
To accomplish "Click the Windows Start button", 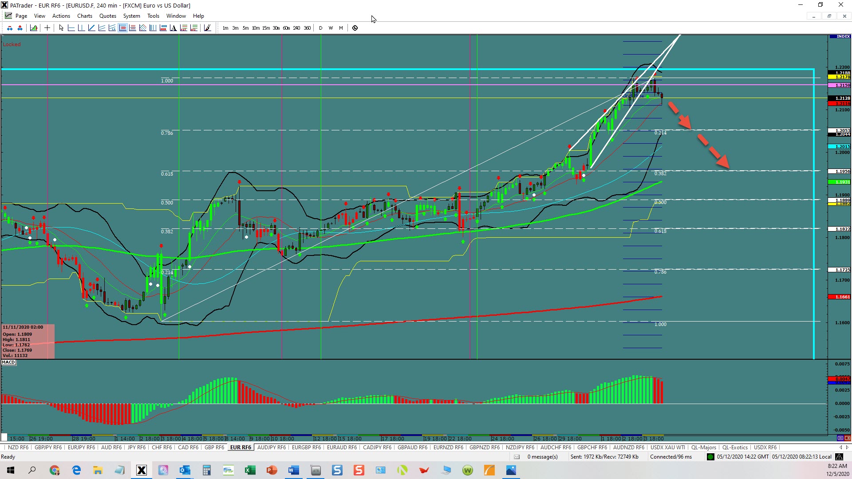I will [11, 470].
